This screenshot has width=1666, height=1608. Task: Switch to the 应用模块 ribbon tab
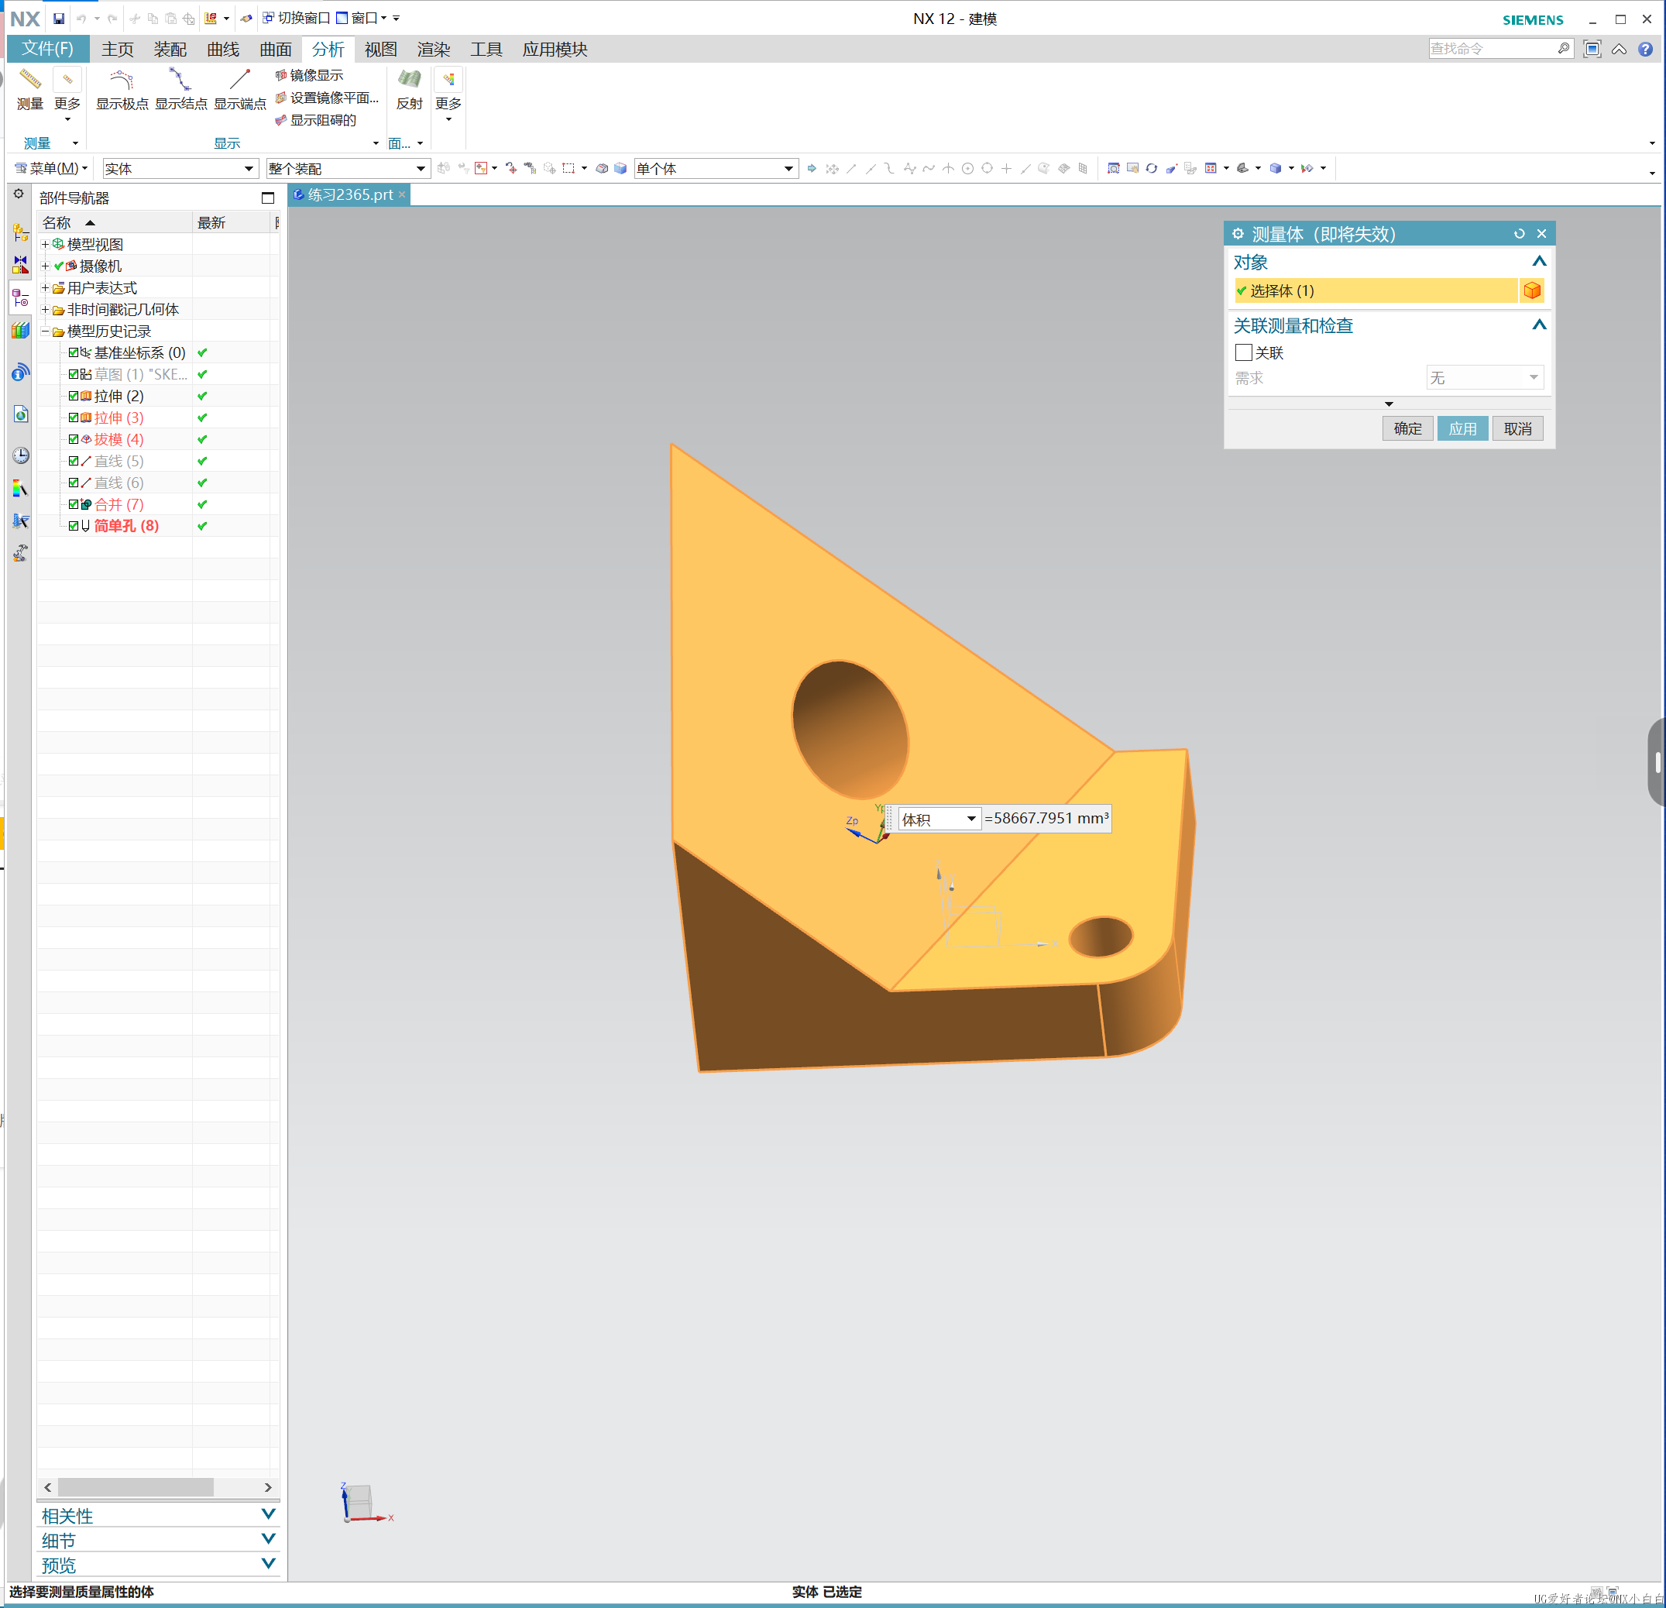click(x=555, y=50)
